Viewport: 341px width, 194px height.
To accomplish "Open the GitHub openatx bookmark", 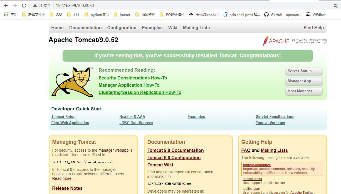I will 283,15.
